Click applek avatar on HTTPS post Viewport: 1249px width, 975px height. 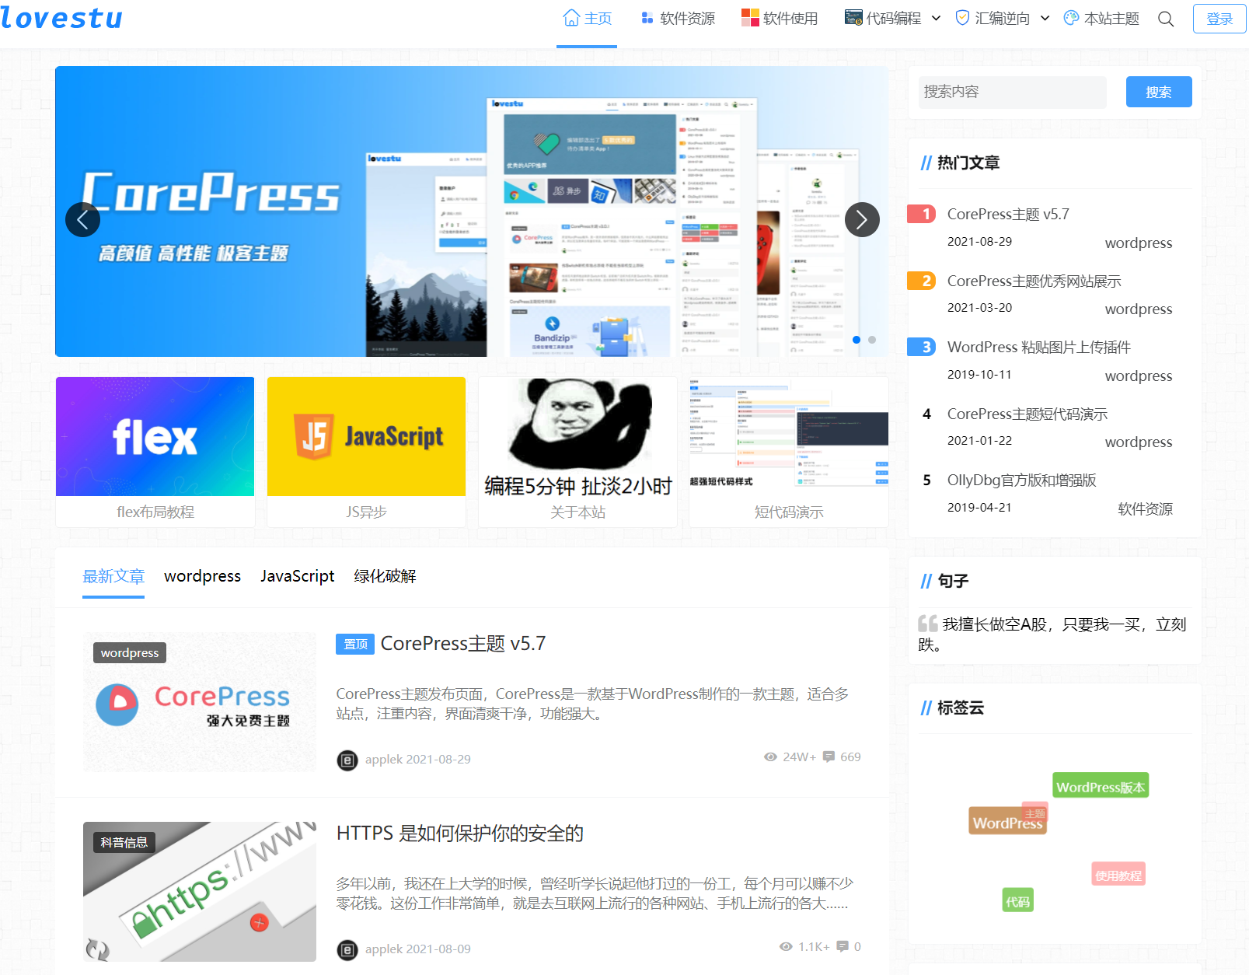[347, 949]
